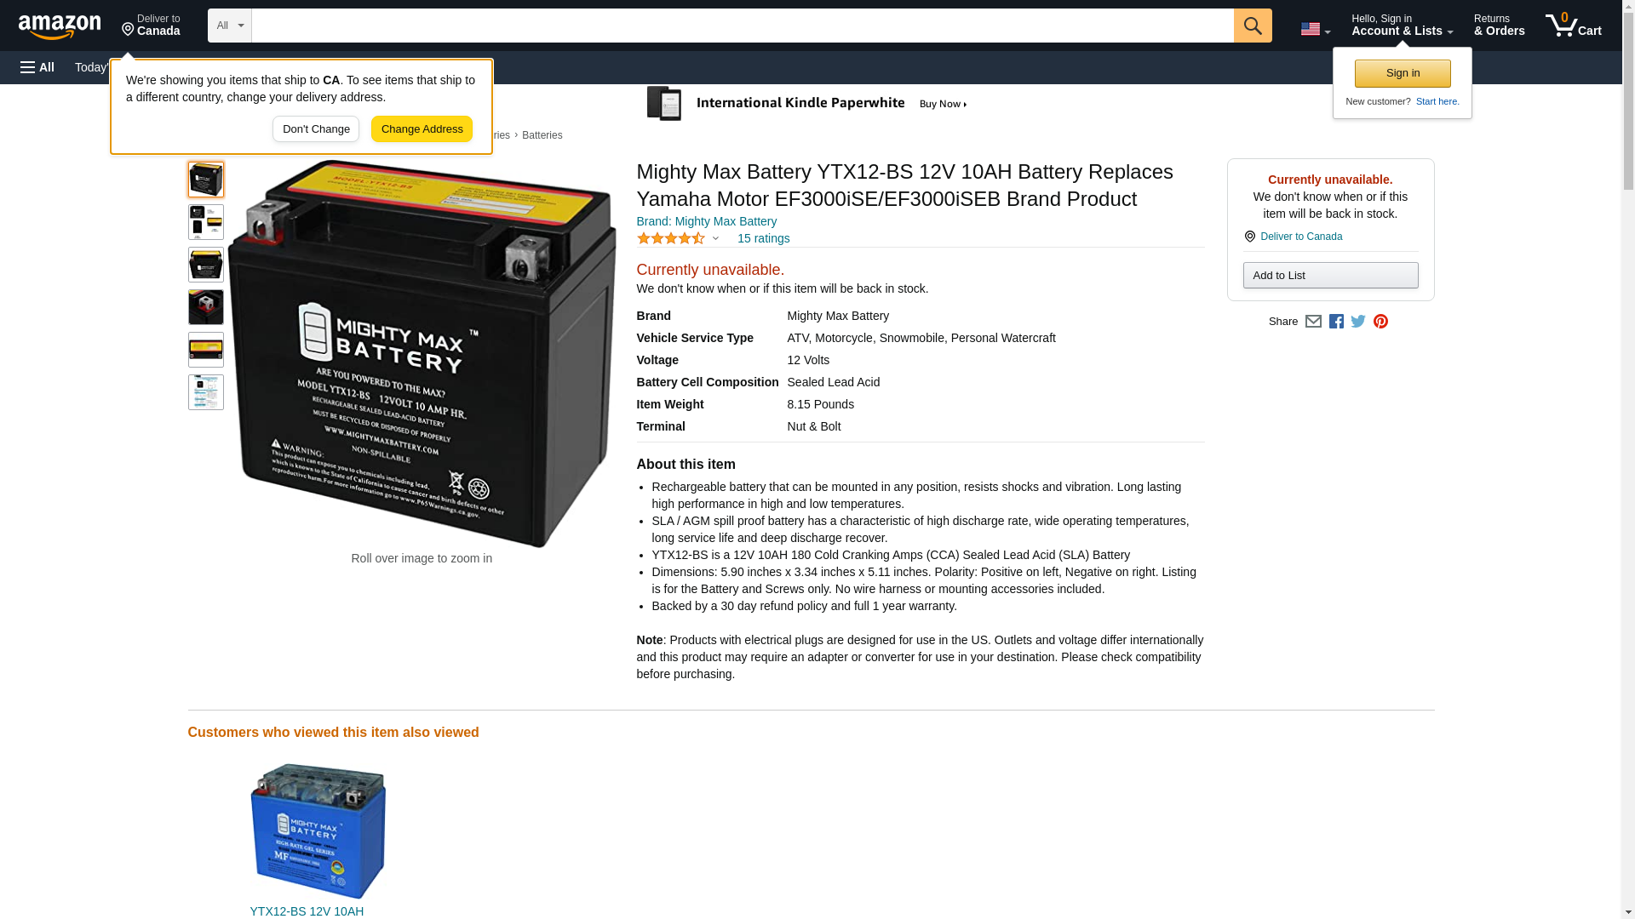Expand the star rating breakdown popover

click(678, 238)
